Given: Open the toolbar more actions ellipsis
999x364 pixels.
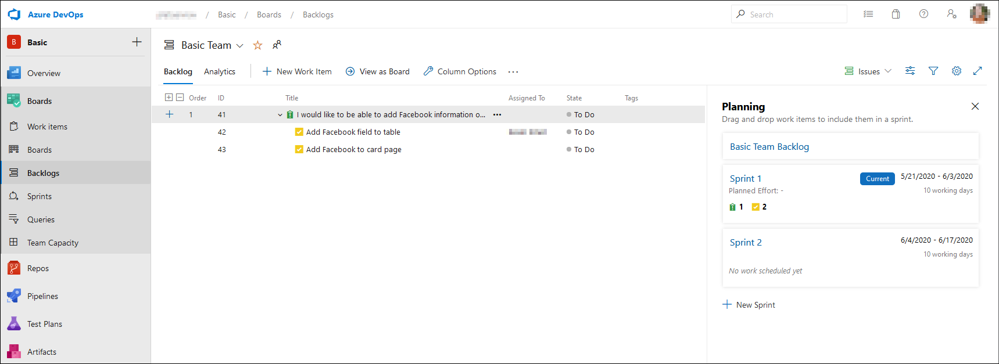Looking at the screenshot, I should (x=513, y=72).
